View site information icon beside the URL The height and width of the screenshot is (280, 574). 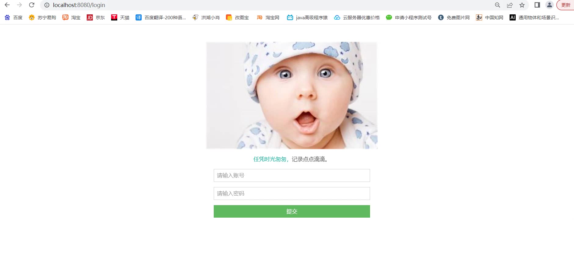click(x=47, y=5)
